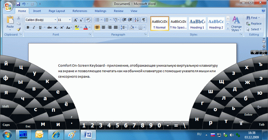This screenshot has height=140, width=268.
Task: Open the References ribbon tab
Action: pyautogui.click(x=80, y=11)
